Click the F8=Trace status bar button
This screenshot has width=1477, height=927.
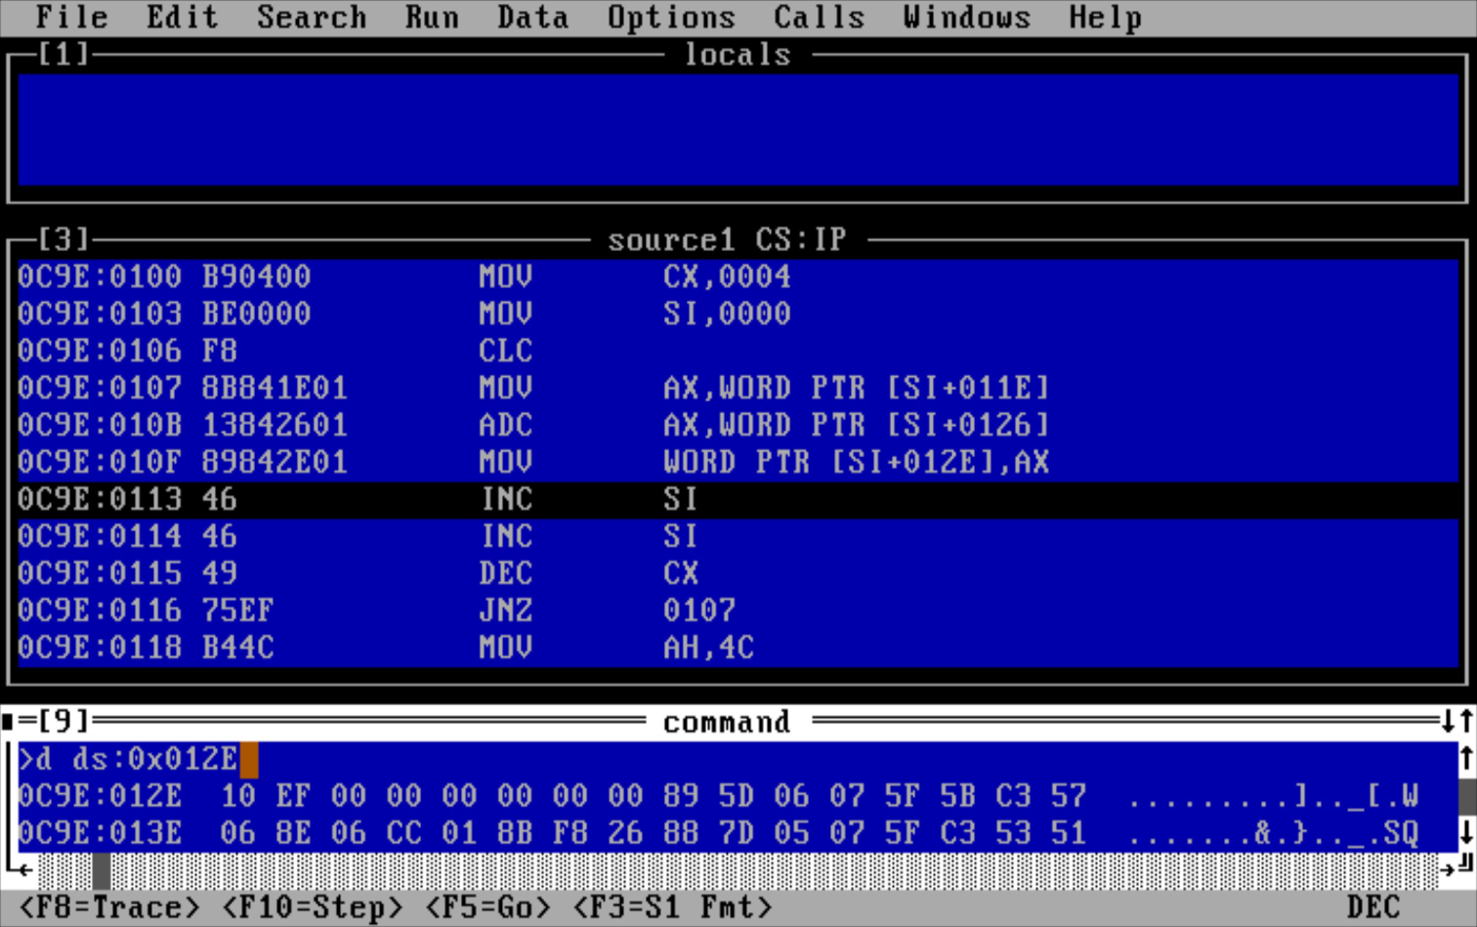point(110,907)
